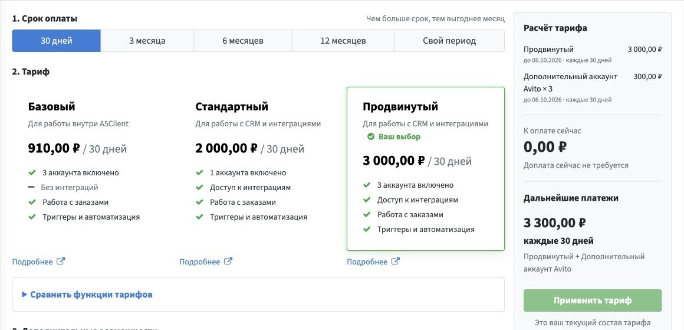Click checkmark beside Базовый 3 аккаунта включено
Screen dimensions: 684x330
point(32,173)
